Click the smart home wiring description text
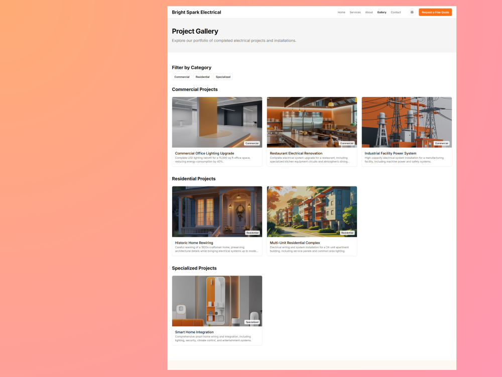The width and height of the screenshot is (502, 377). coord(213,338)
